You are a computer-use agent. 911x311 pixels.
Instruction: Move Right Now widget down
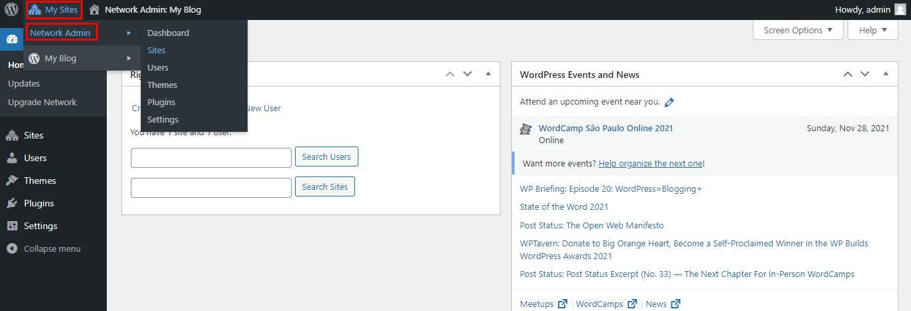[468, 74]
